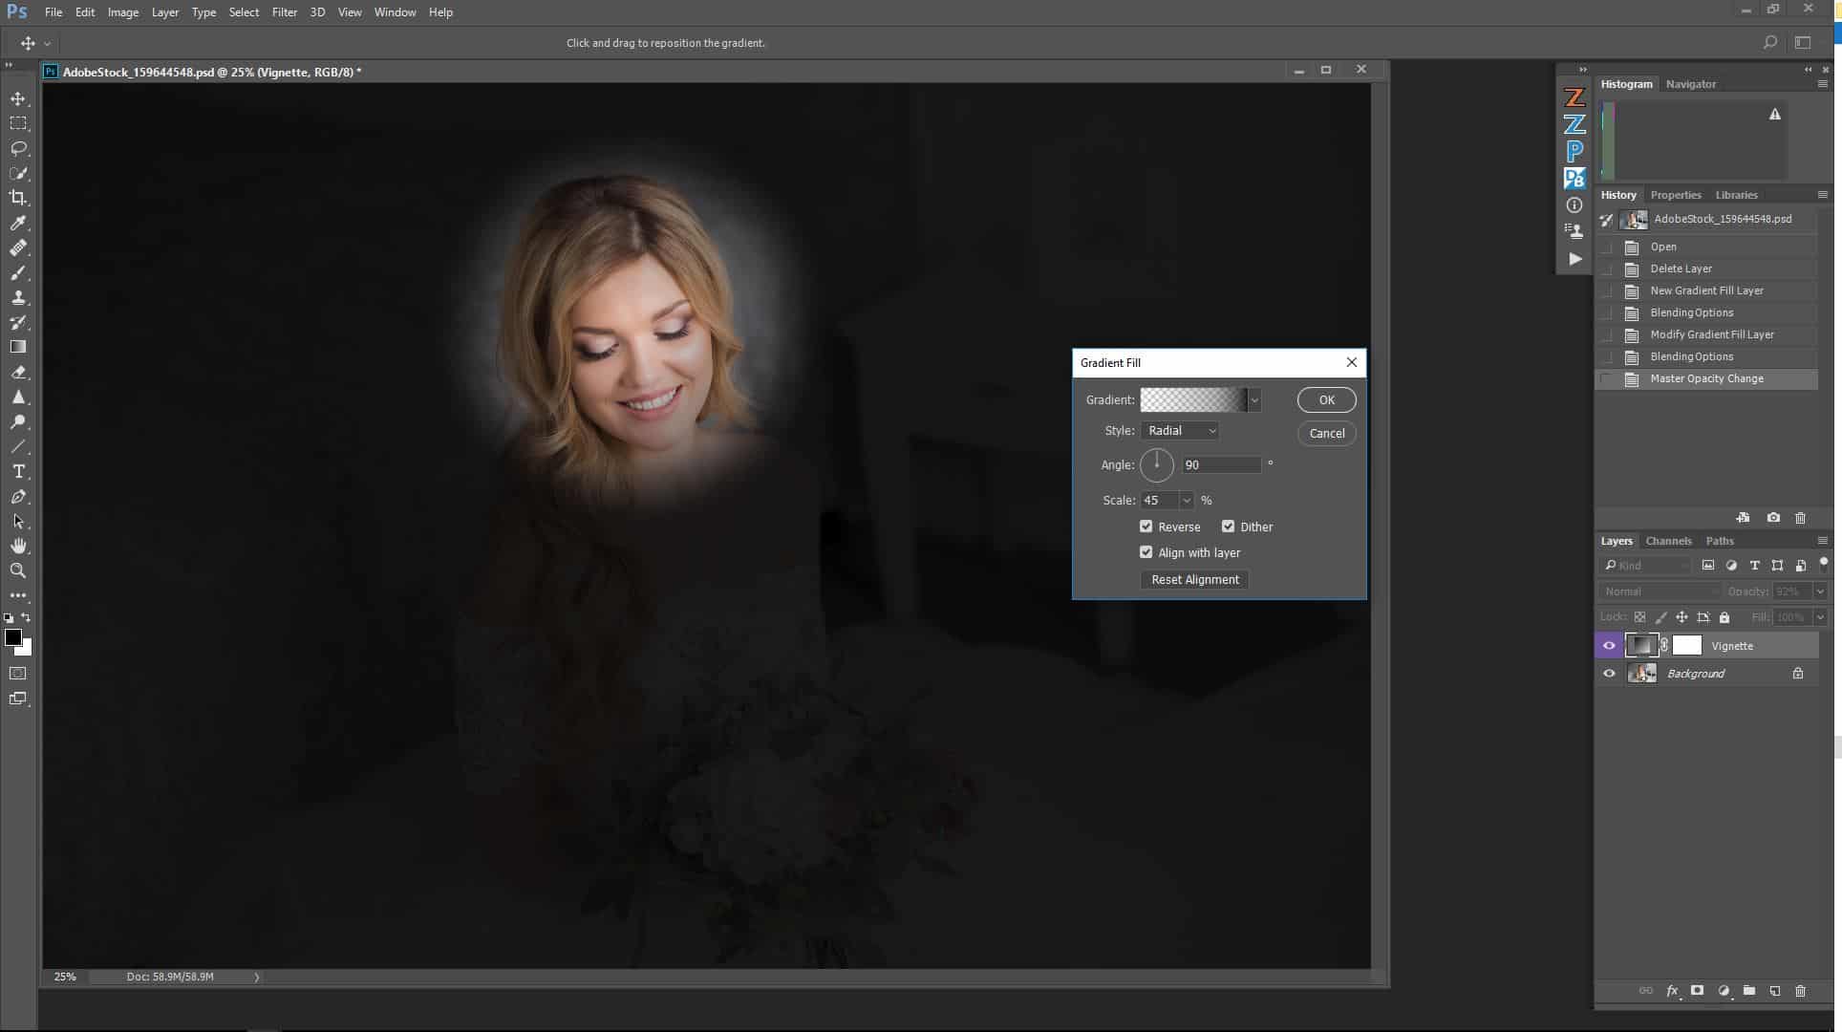Image resolution: width=1842 pixels, height=1032 pixels.
Task: Confirm the Gradient Fill with OK
Action: click(x=1326, y=399)
